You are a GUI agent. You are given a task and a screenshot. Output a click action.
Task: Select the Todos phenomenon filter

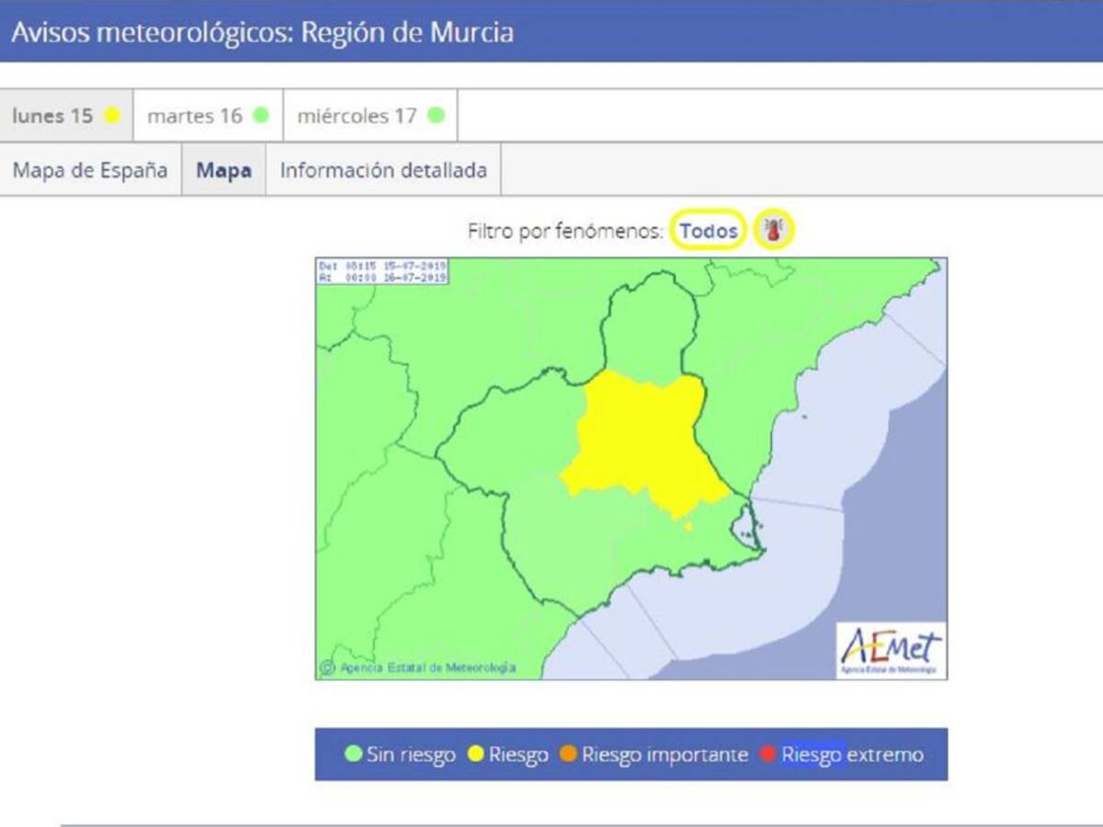(x=708, y=231)
